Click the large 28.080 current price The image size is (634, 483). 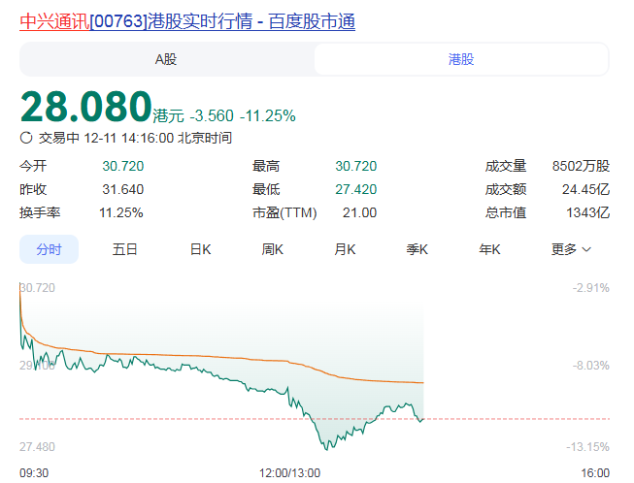point(86,107)
